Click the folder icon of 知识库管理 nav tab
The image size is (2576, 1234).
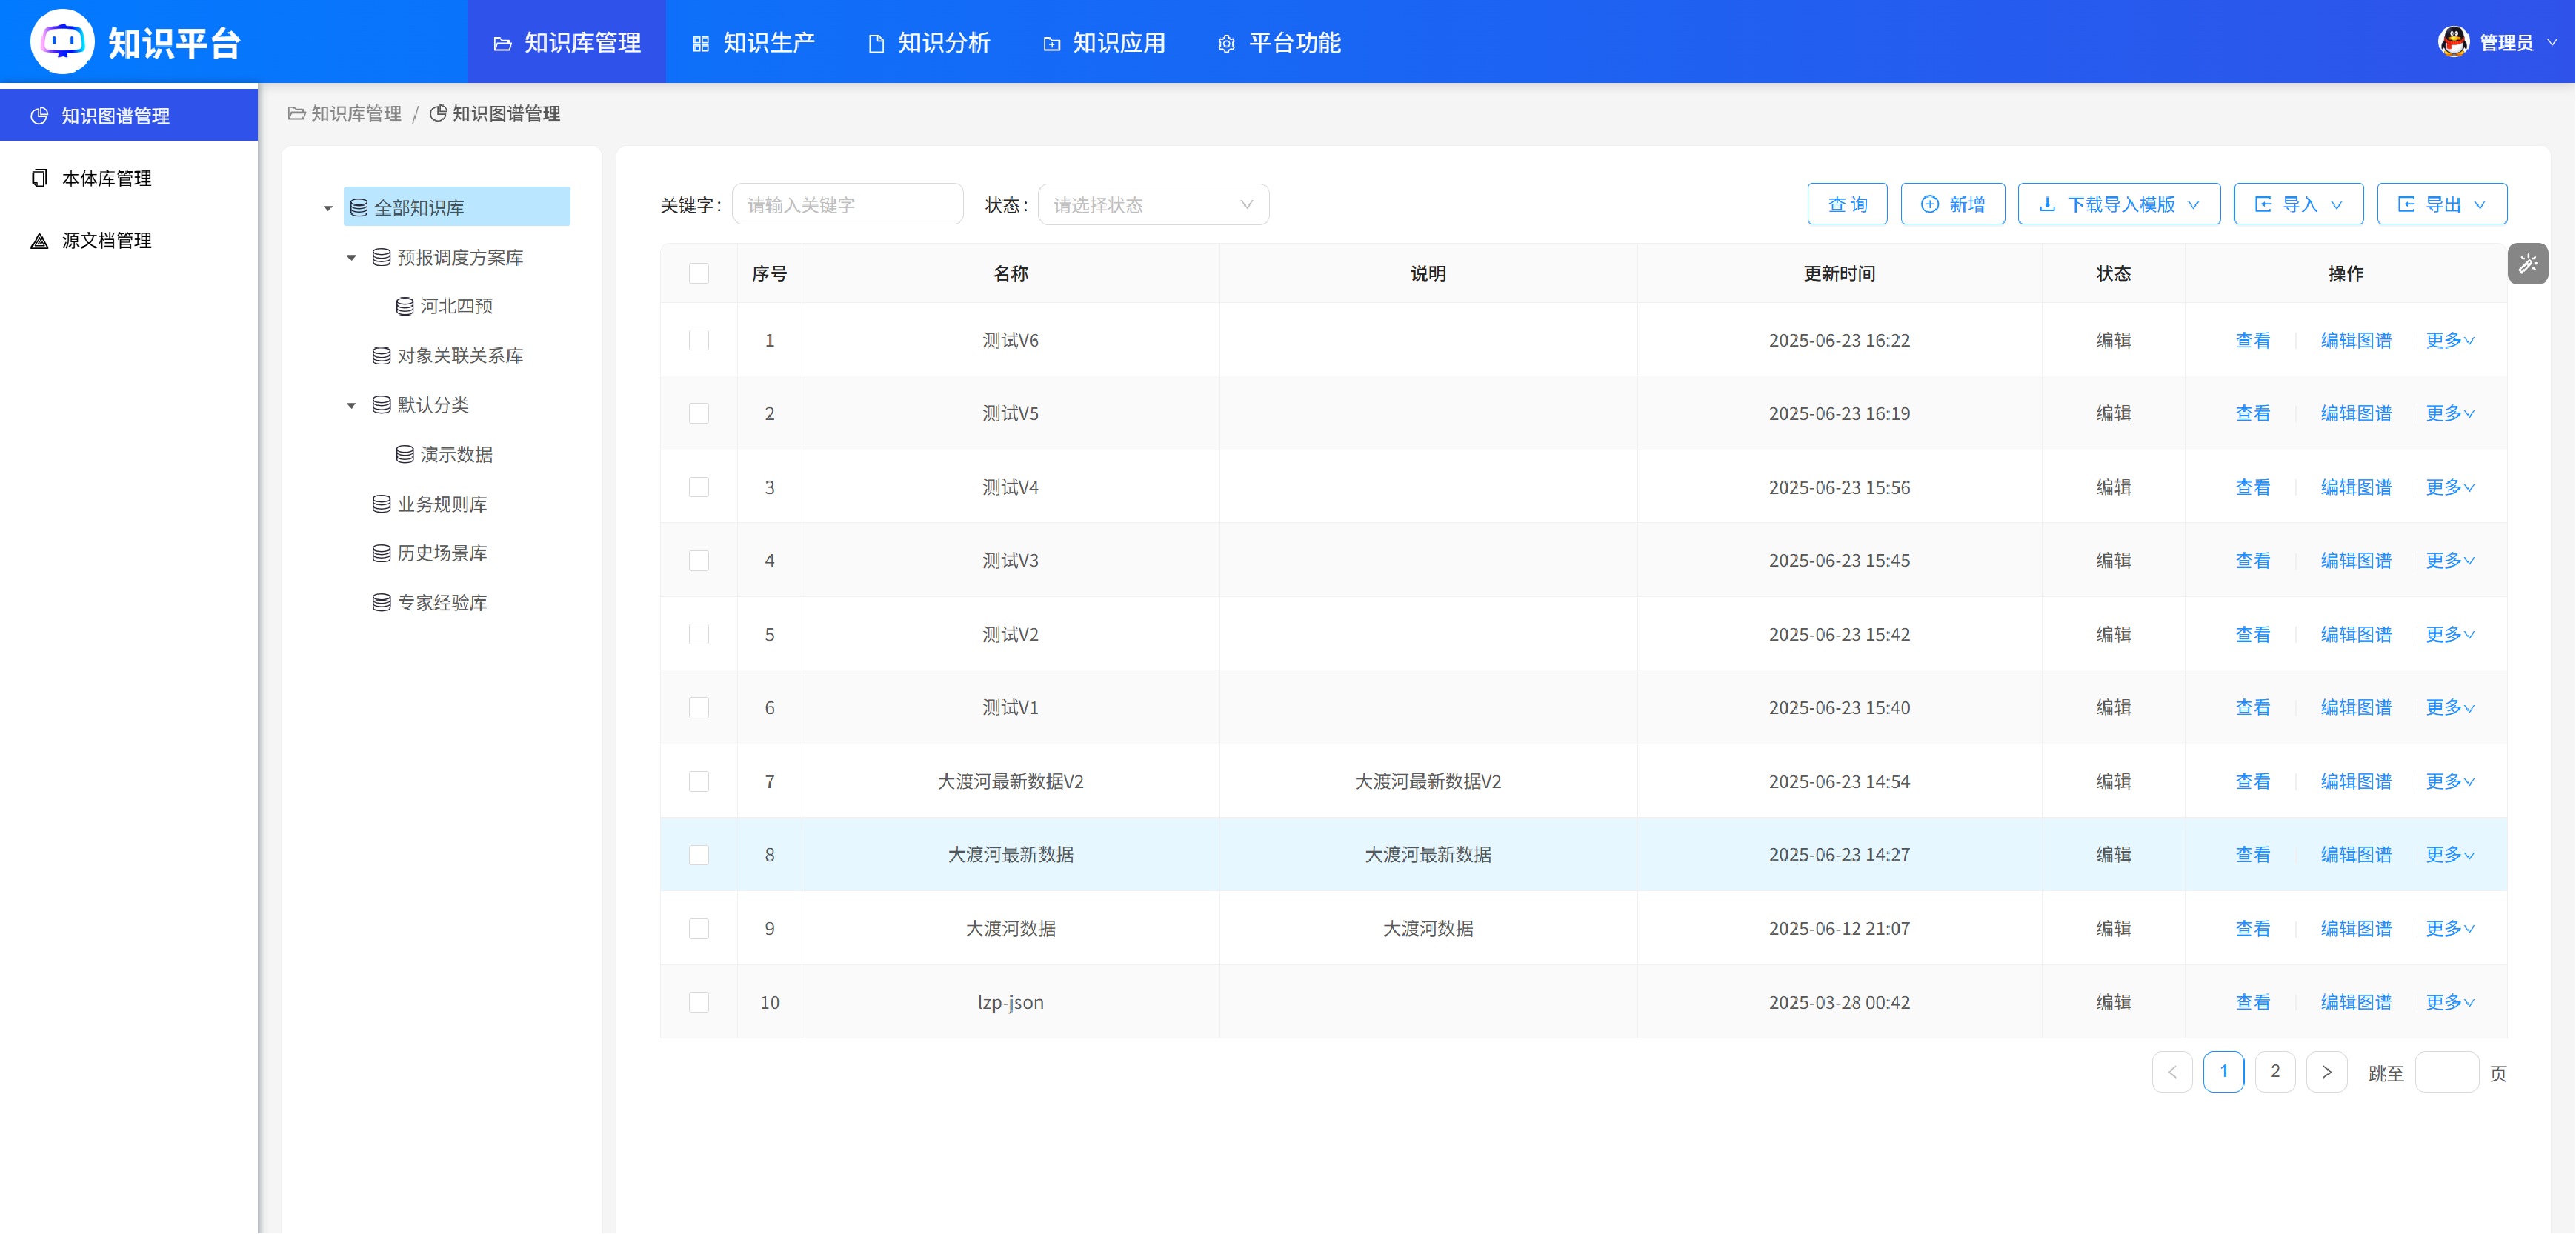pyautogui.click(x=503, y=44)
